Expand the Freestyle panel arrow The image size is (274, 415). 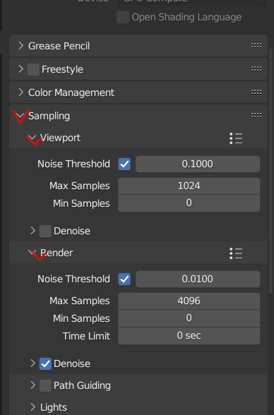(21, 69)
